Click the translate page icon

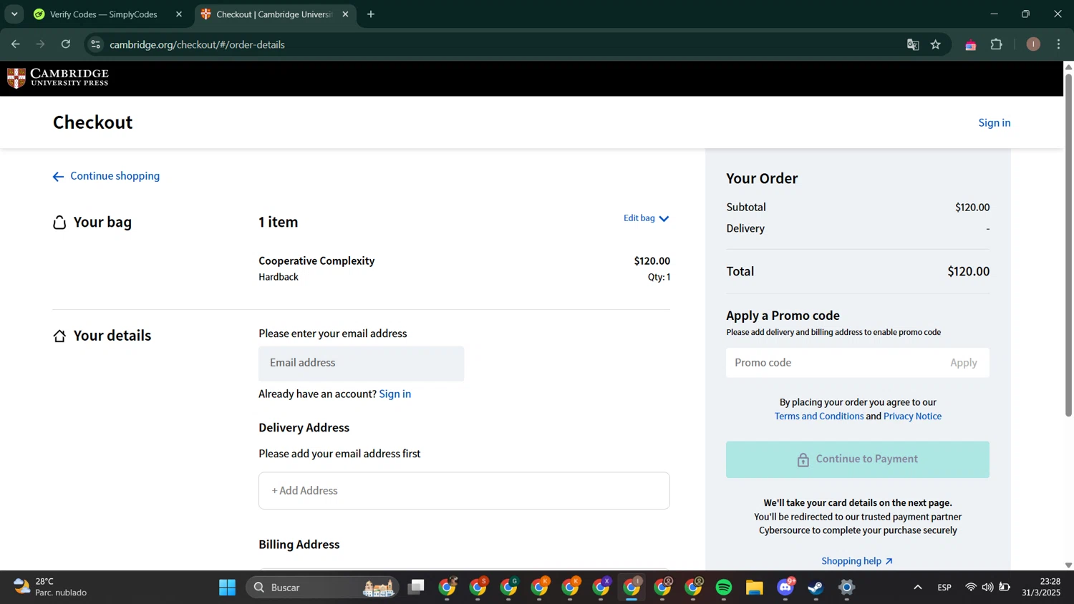tap(913, 44)
